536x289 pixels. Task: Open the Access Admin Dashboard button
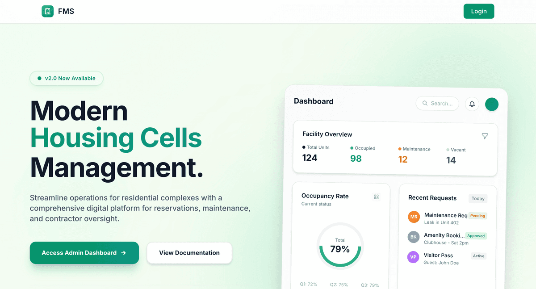(x=84, y=253)
